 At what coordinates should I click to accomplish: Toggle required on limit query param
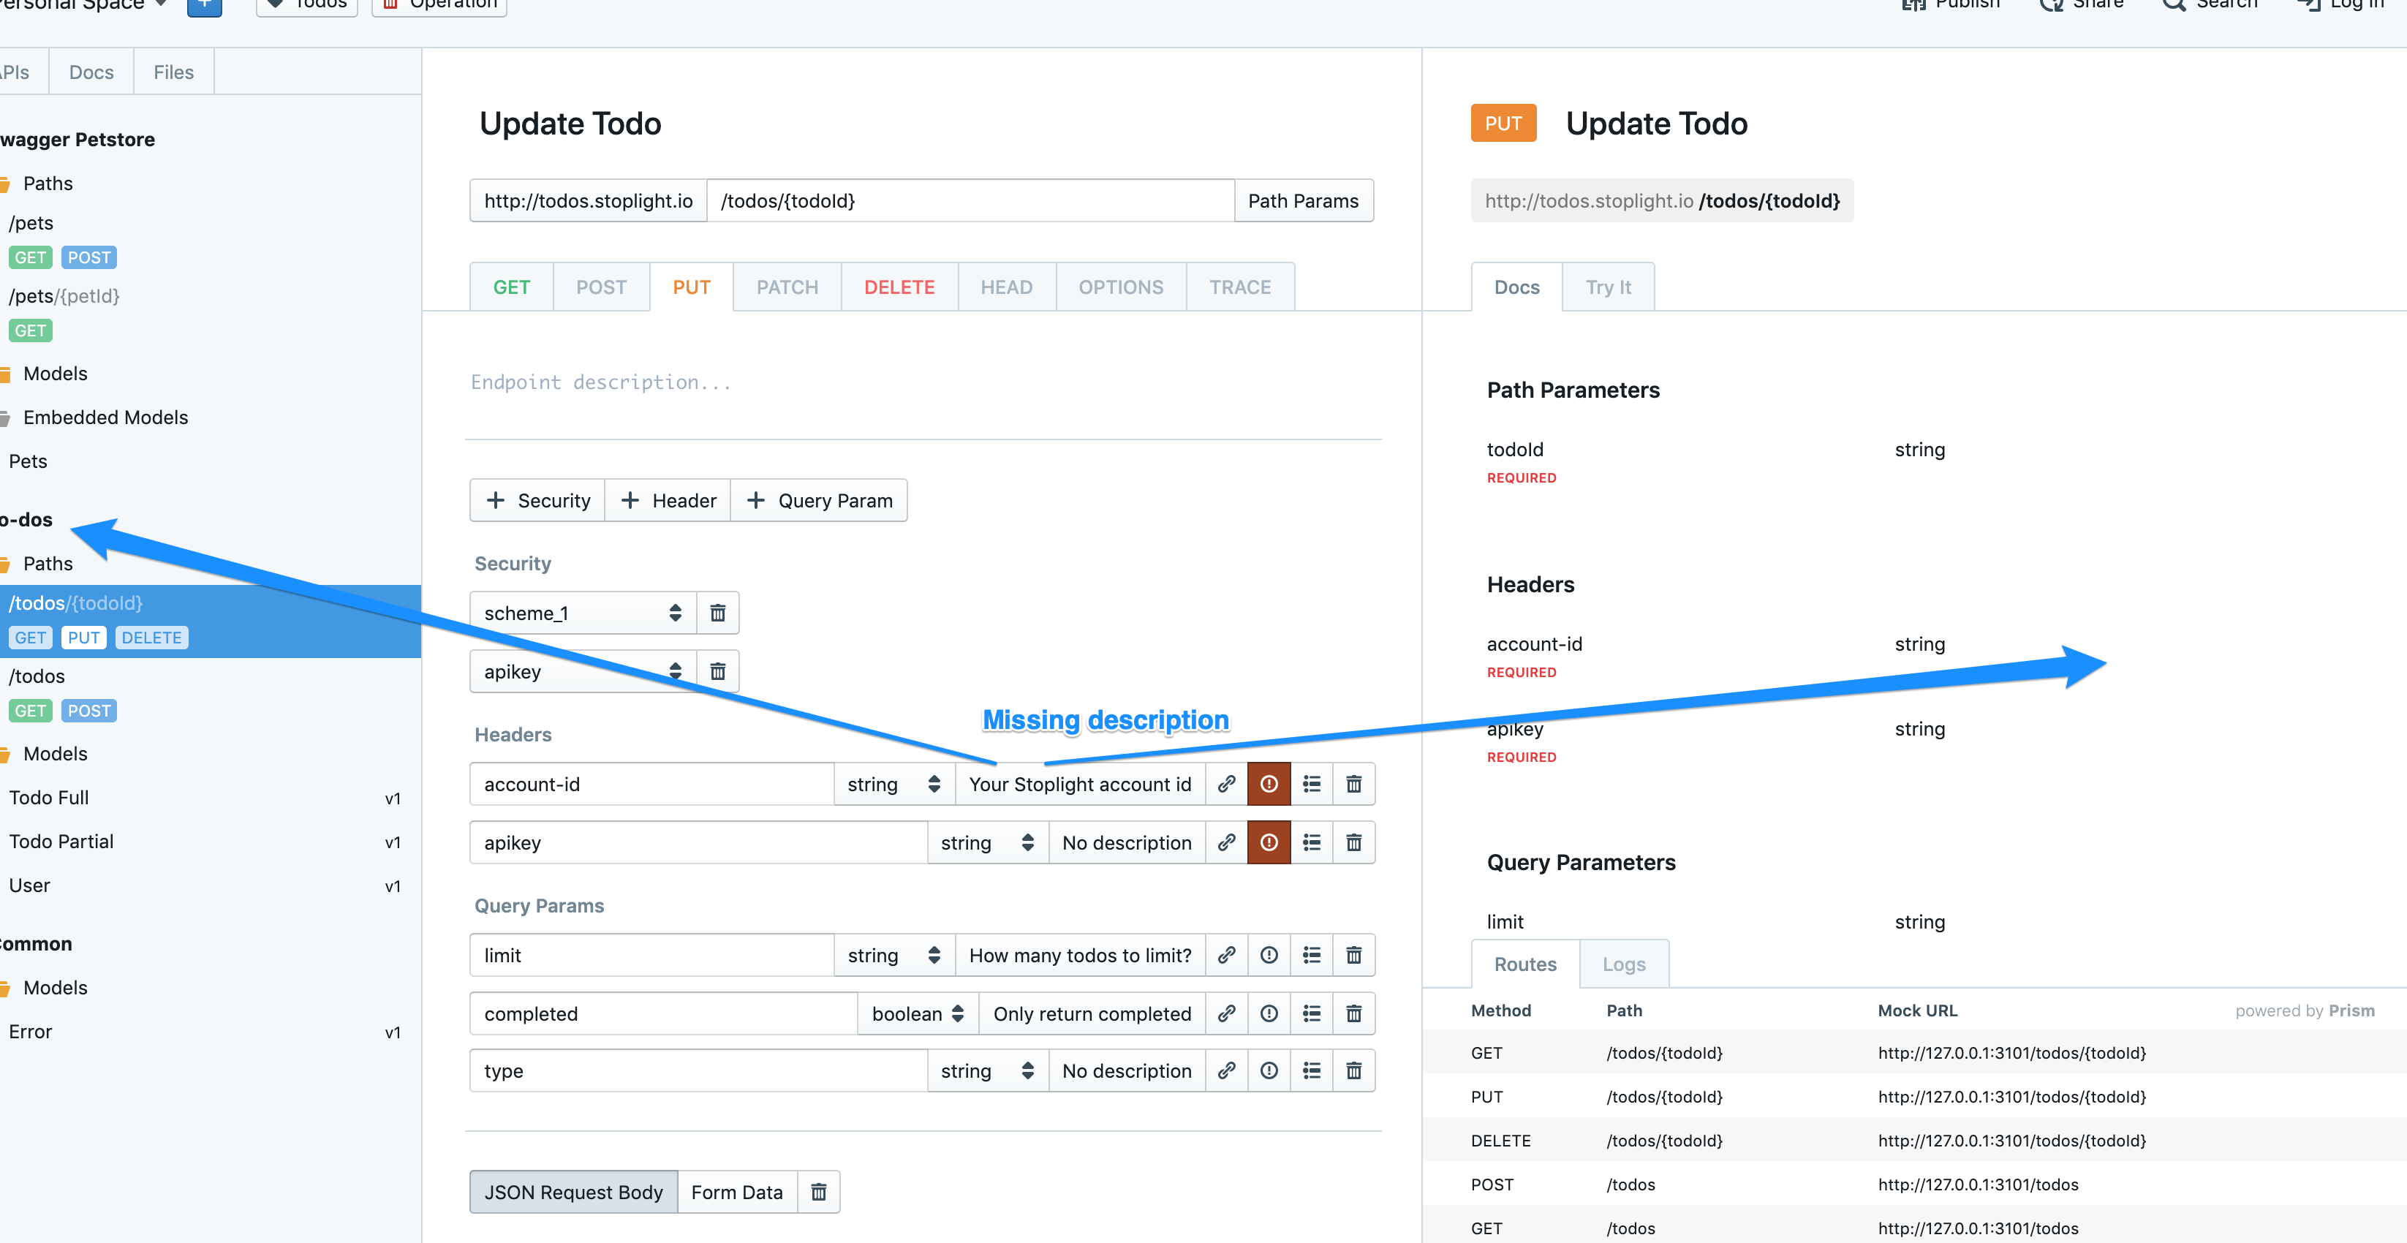(x=1269, y=955)
